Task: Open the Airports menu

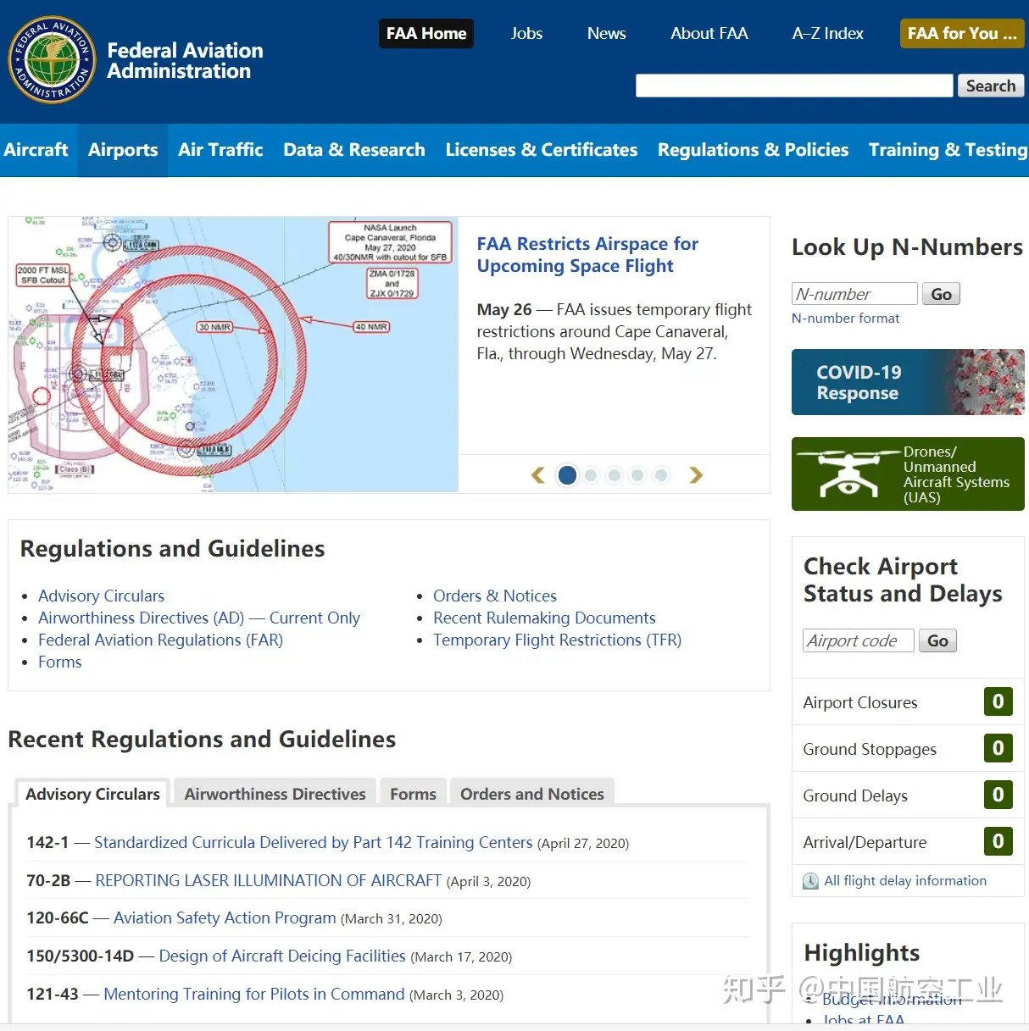Action: (x=123, y=150)
